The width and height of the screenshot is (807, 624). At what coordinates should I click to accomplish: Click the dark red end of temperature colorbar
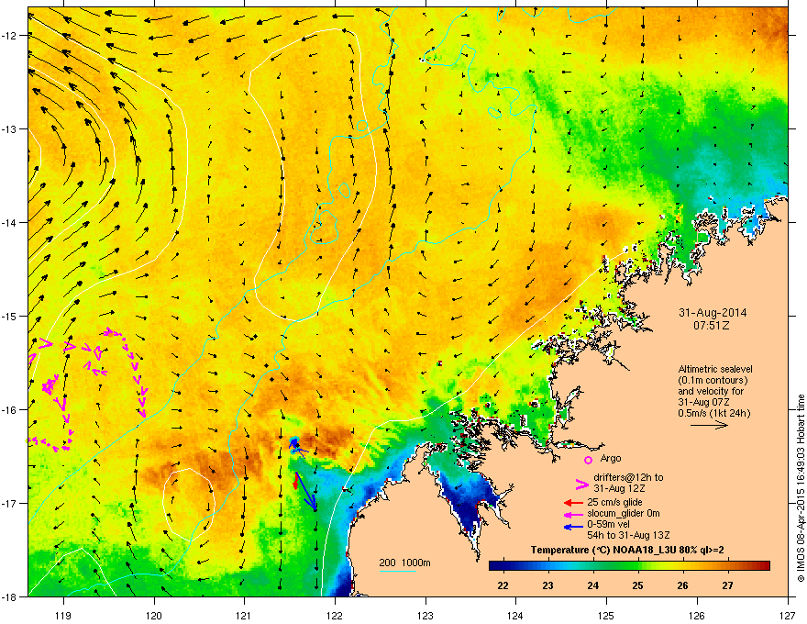coord(762,566)
